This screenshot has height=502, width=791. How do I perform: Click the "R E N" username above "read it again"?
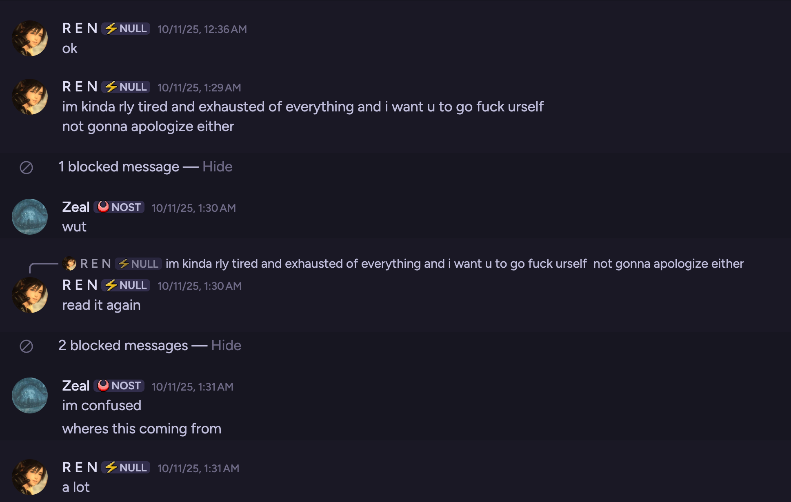pos(80,285)
